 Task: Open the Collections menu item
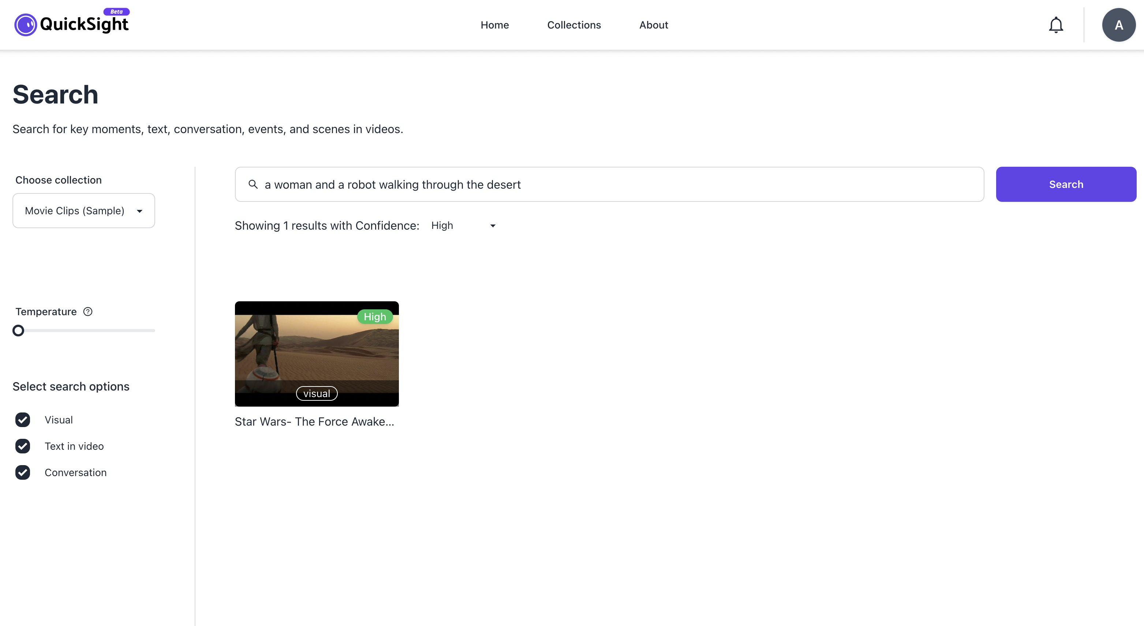click(x=574, y=25)
